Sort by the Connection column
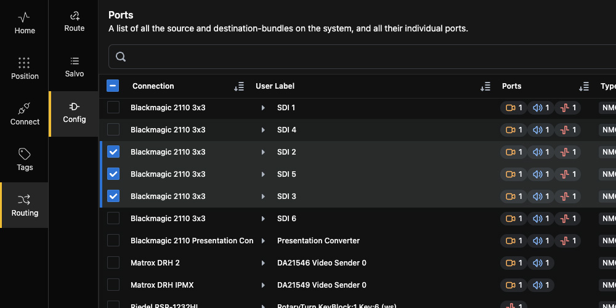616x308 pixels. 239,86
